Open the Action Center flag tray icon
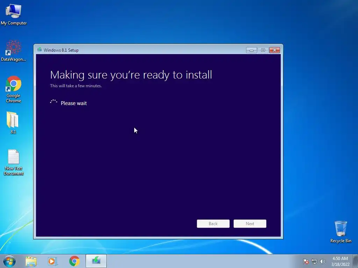The image size is (358, 268). pyautogui.click(x=306, y=261)
